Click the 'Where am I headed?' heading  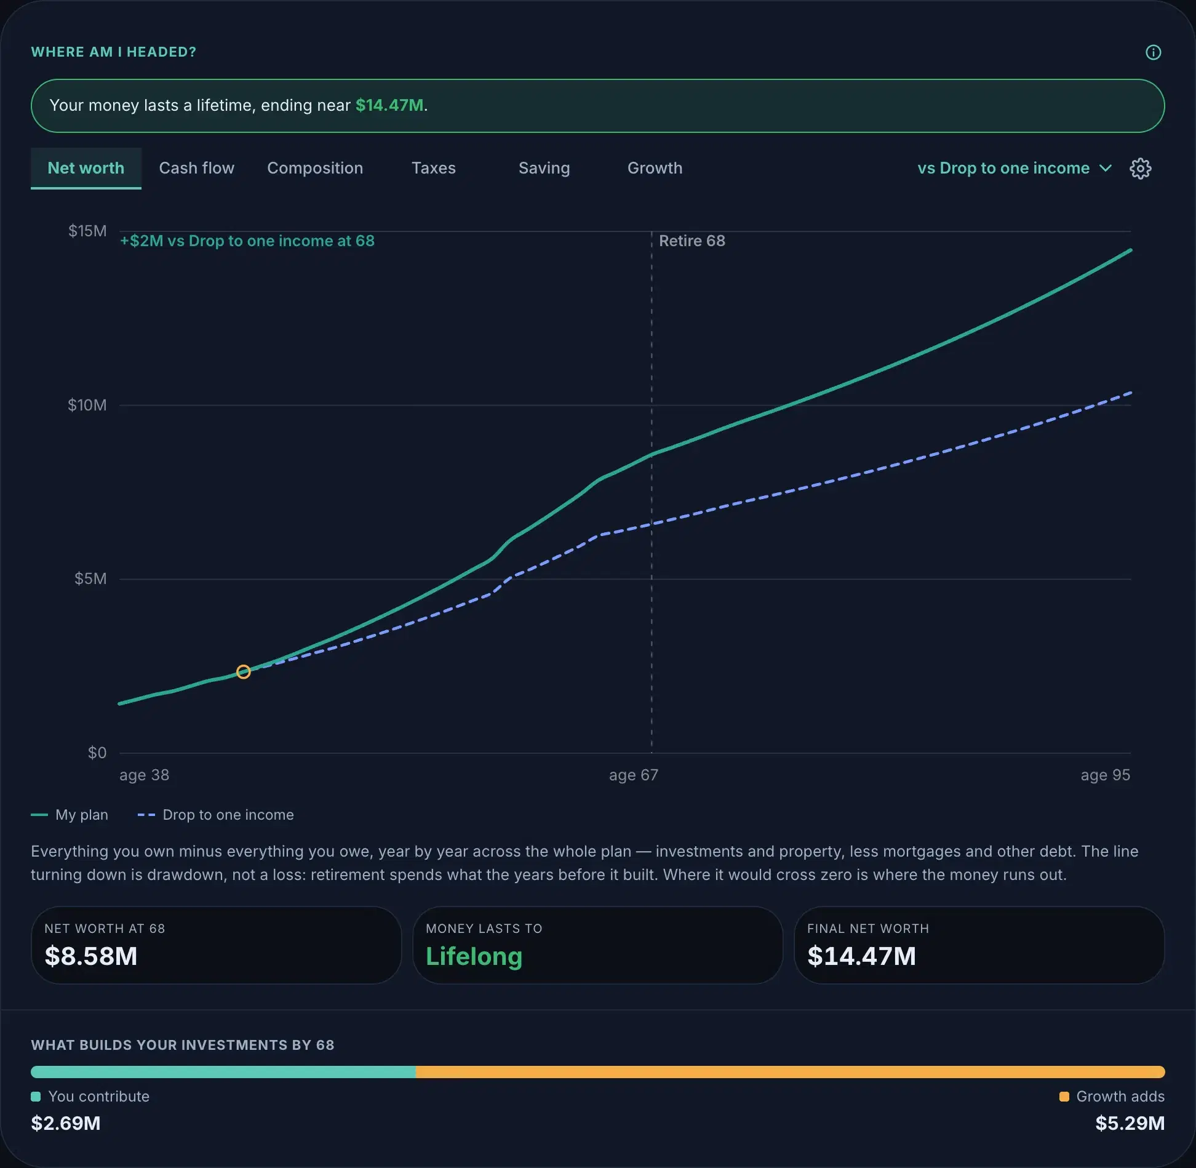pyautogui.click(x=114, y=52)
